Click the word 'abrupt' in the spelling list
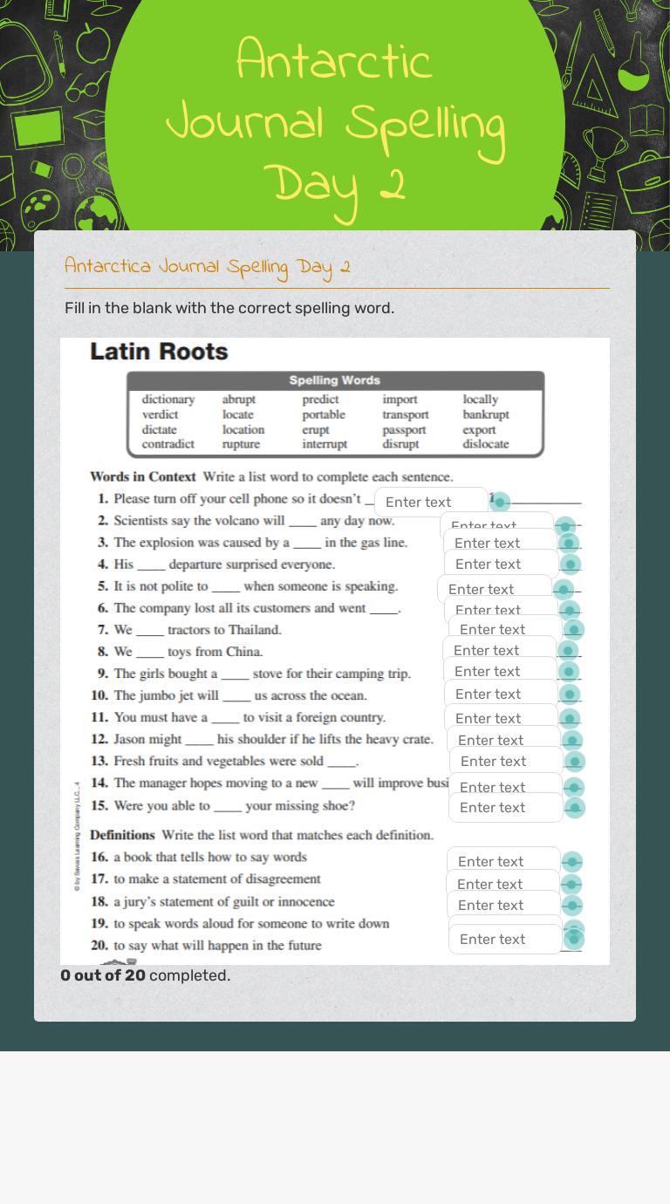This screenshot has width=670, height=1204. click(239, 400)
